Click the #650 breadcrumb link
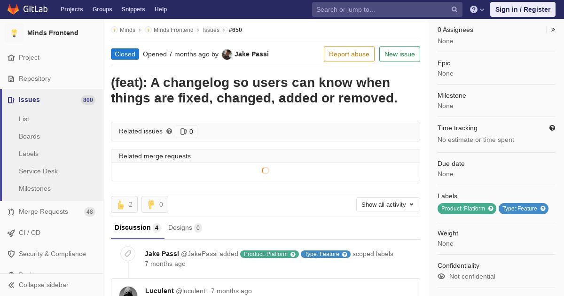The width and height of the screenshot is (564, 296). 235,30
